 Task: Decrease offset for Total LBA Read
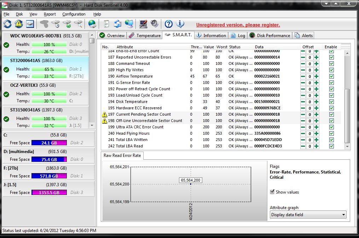tap(303, 146)
